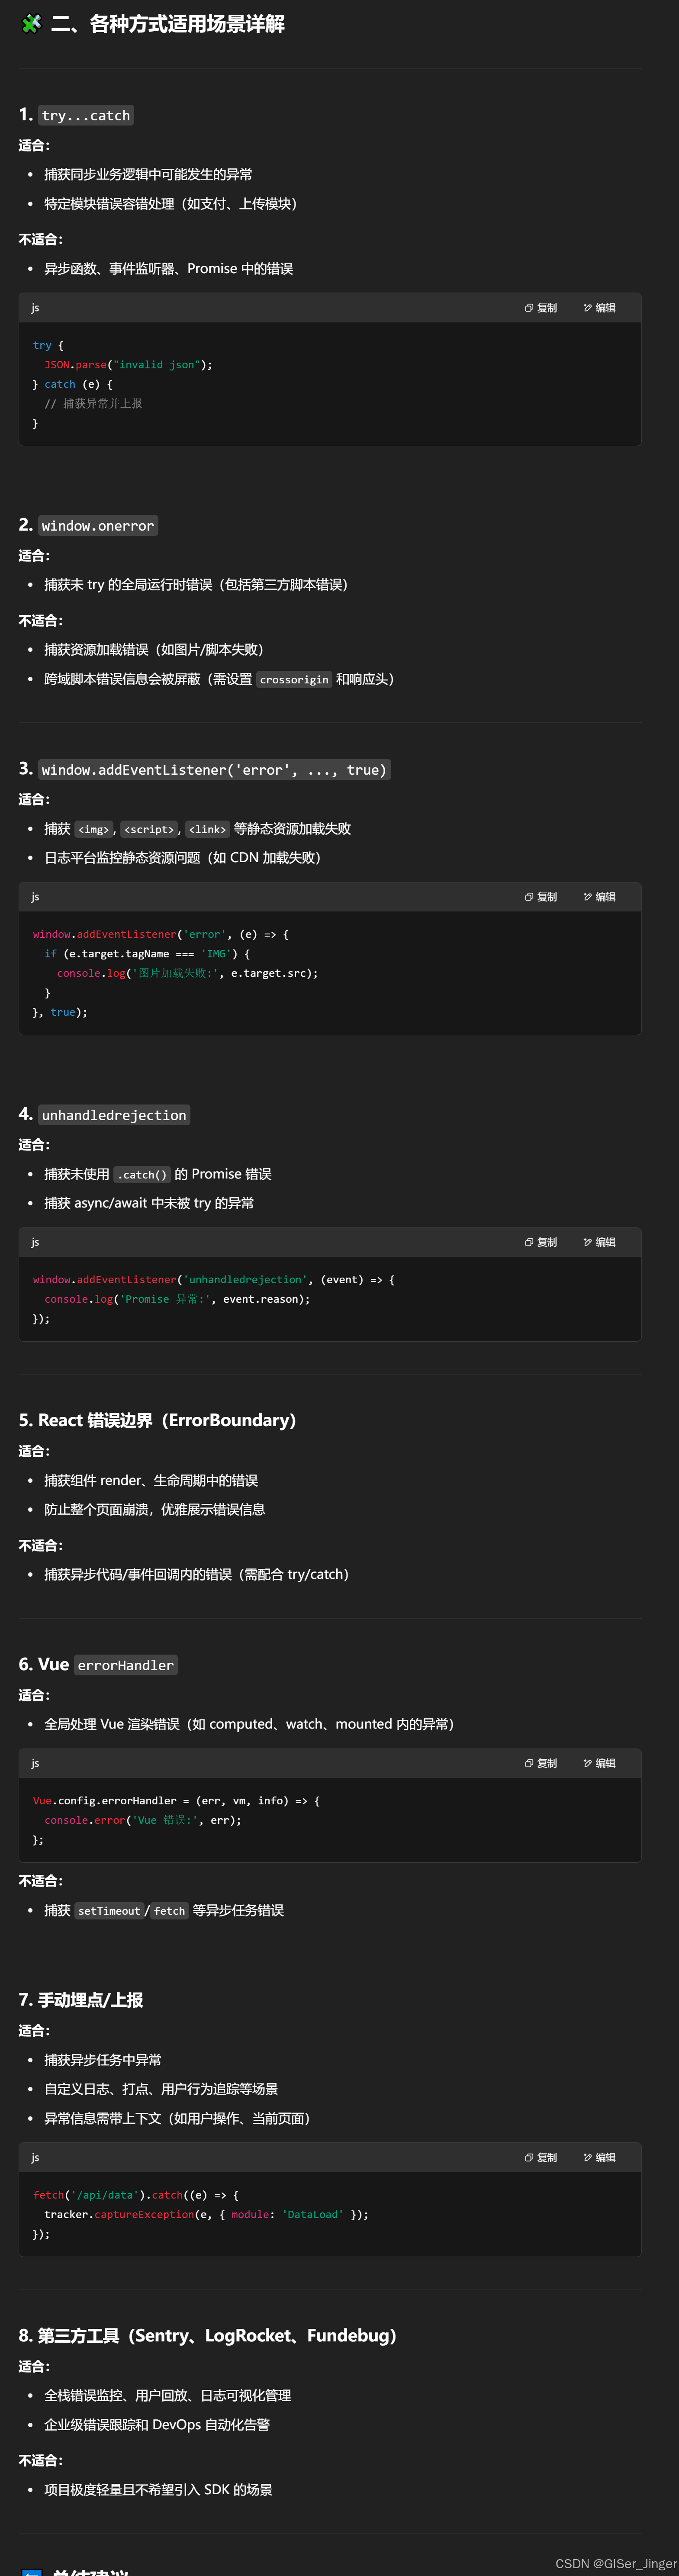The image size is (679, 2576).
Task: Click code line console.error('Vue 错误:', err);
Action: [143, 1820]
